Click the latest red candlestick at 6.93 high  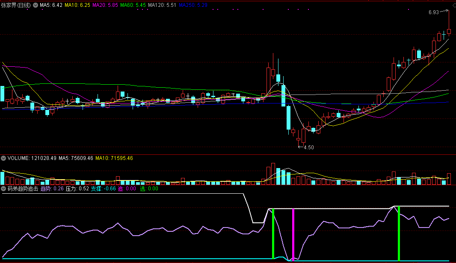[449, 31]
